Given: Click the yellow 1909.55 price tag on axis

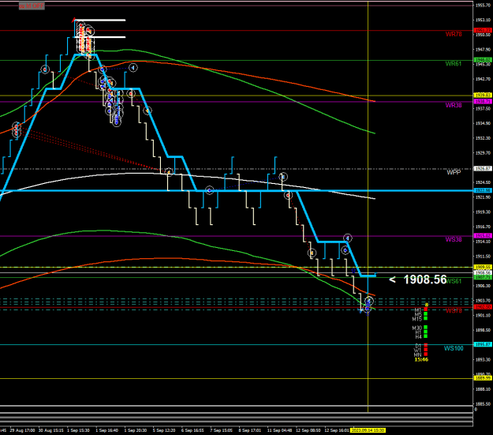Looking at the screenshot, I should pos(483,267).
